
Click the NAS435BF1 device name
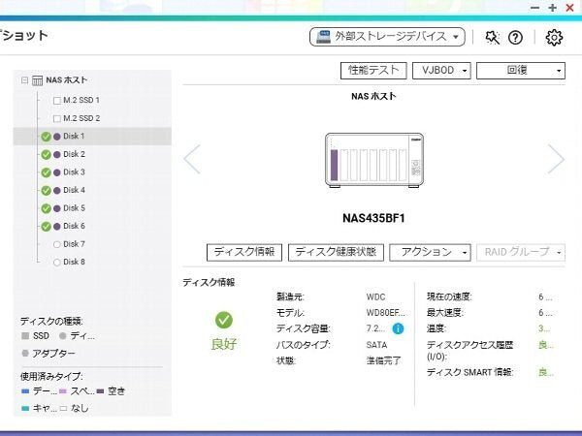tap(373, 218)
